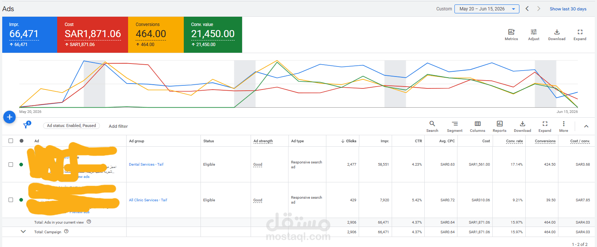
Task: Open the blue Impr. scorecard dropdown
Action: [30, 35]
